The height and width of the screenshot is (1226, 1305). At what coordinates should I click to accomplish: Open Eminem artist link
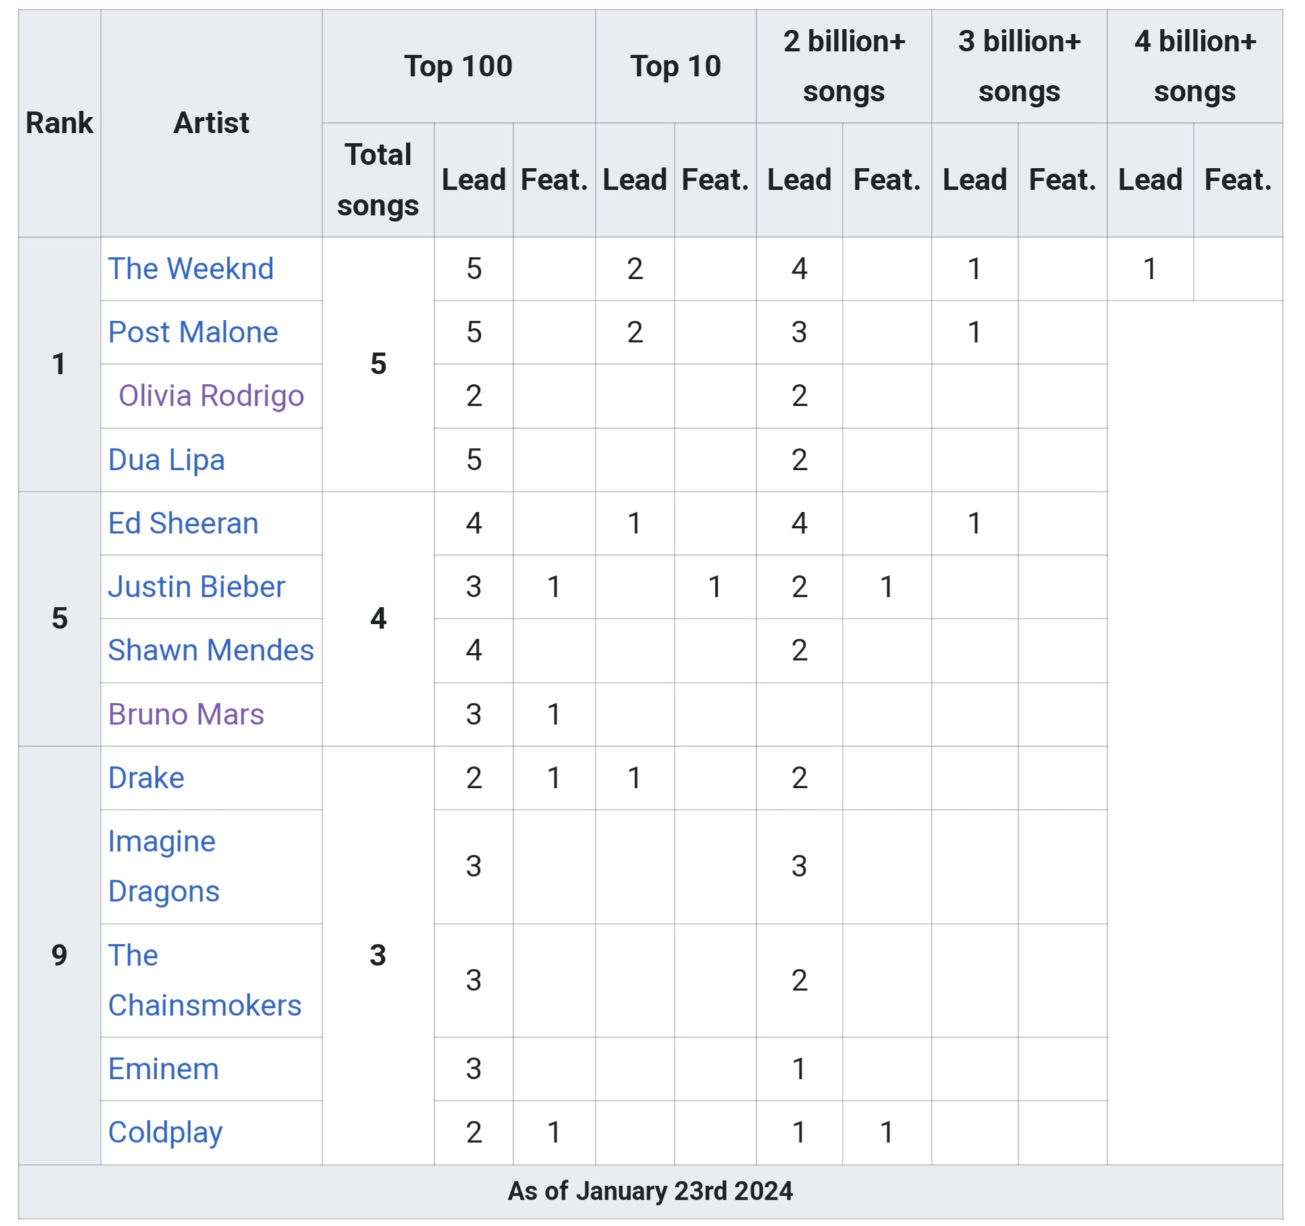(163, 1069)
